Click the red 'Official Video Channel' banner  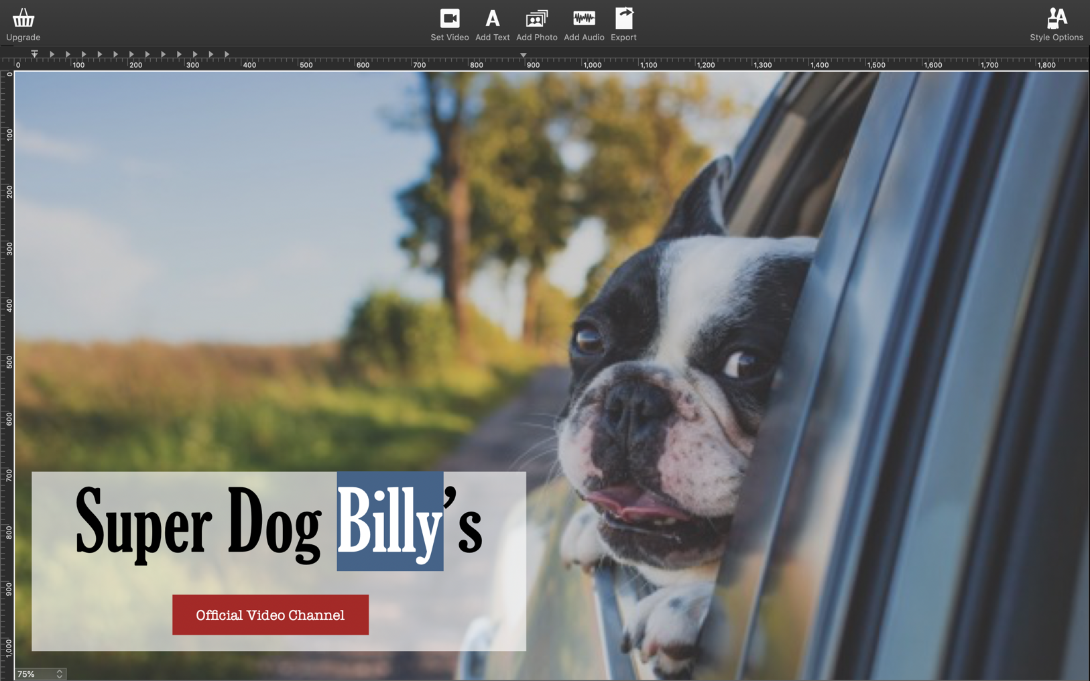[270, 615]
